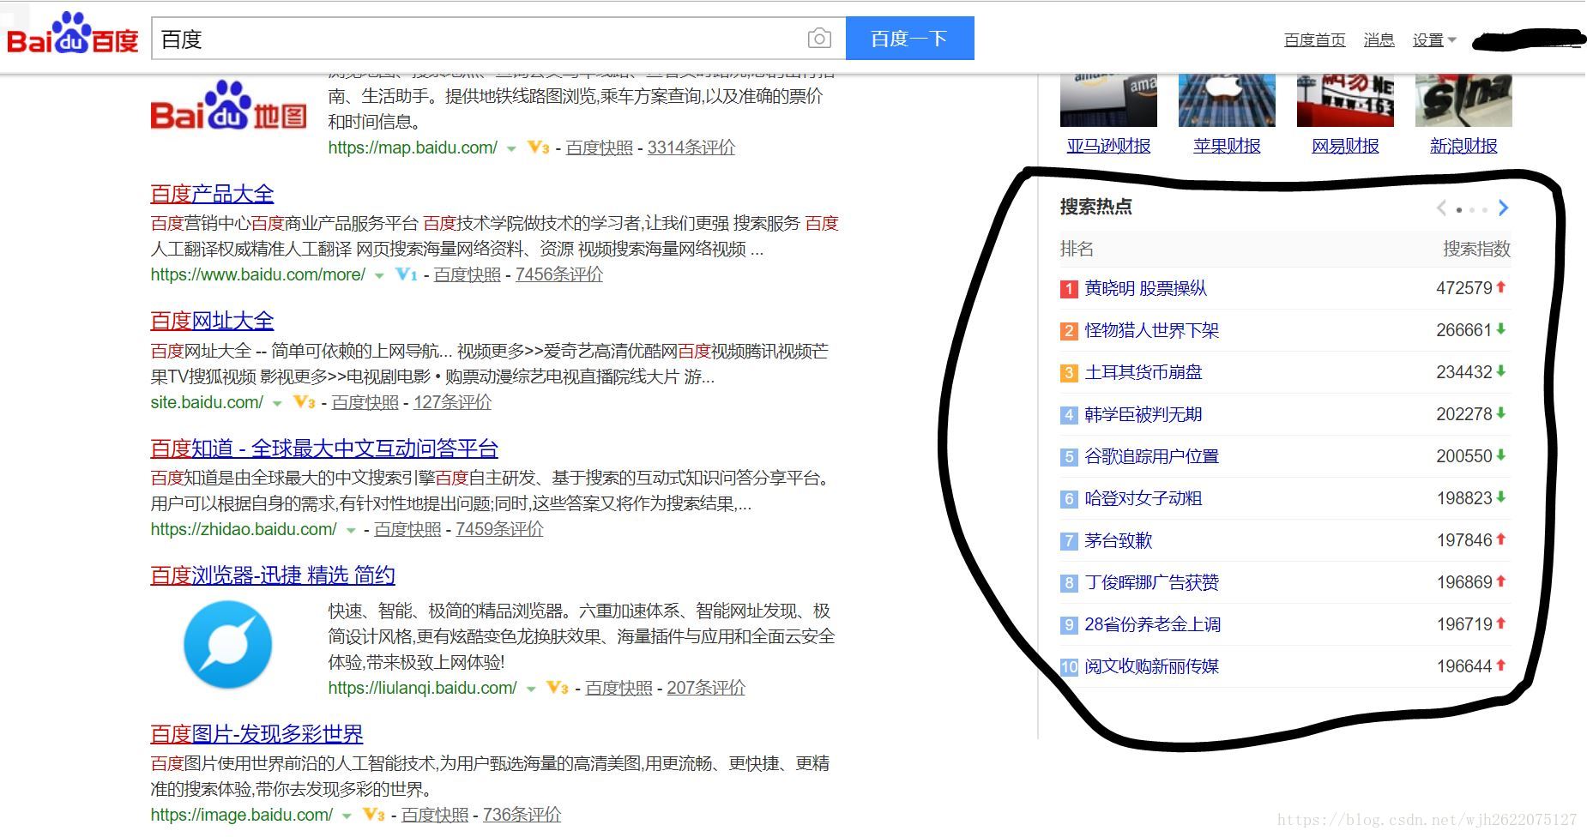Open 百度快照 for site.baidu.com result

point(365,402)
